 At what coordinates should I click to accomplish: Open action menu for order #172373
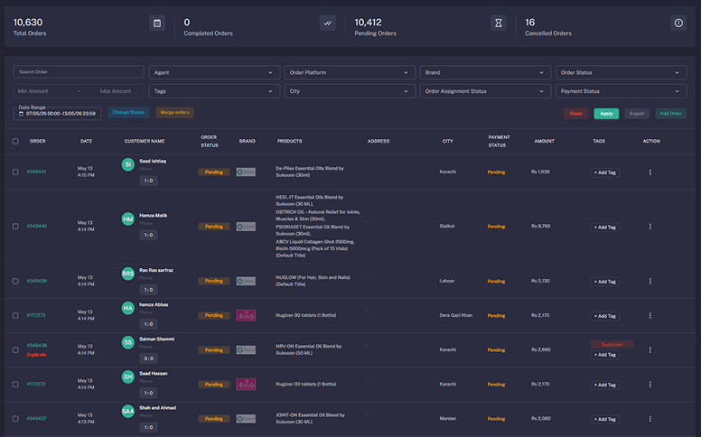tap(650, 315)
